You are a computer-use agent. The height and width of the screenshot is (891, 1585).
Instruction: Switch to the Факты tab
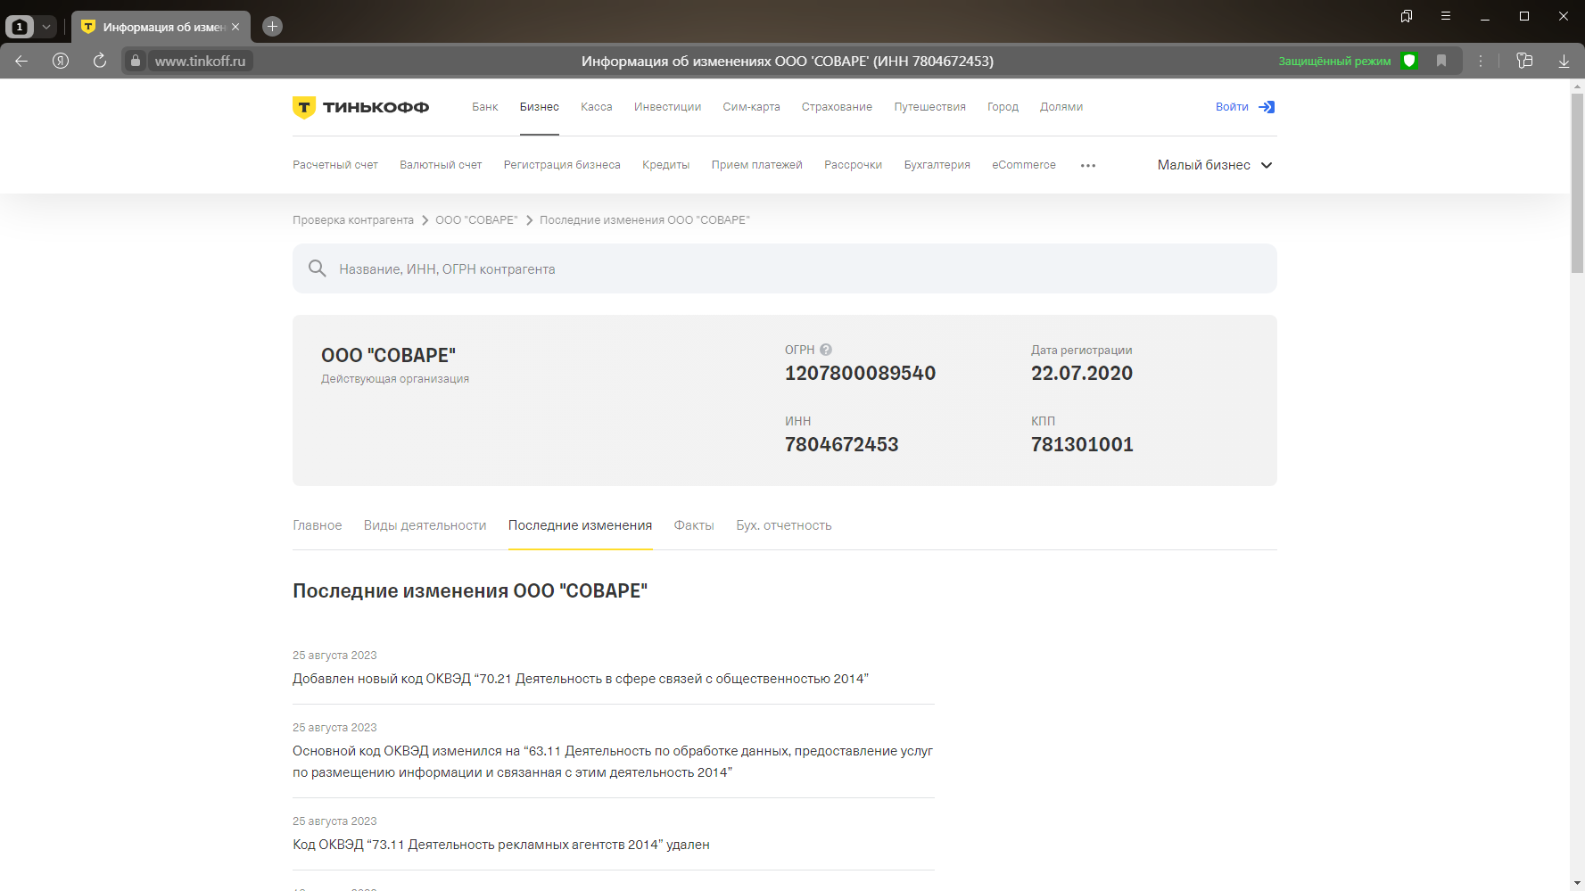click(694, 525)
